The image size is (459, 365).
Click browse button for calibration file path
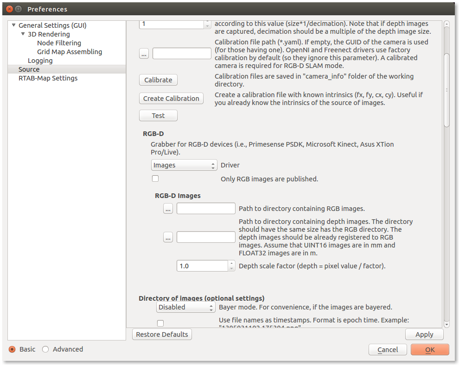pyautogui.click(x=144, y=54)
